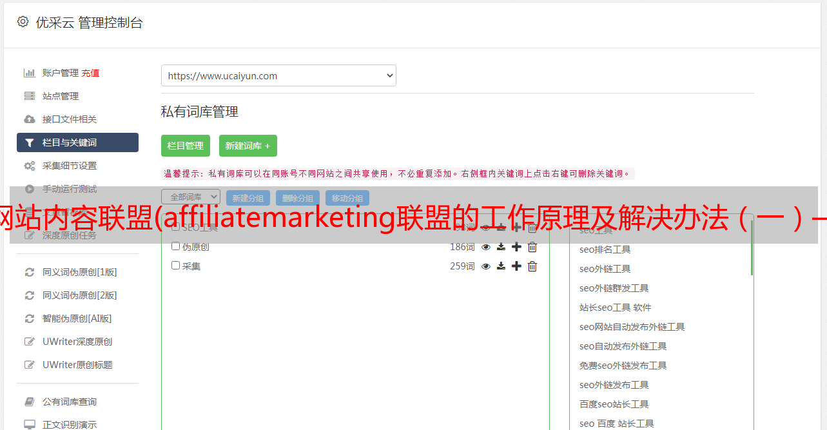Delete the 伪原创 library with trash icon
This screenshot has width=827, height=430.
532,247
